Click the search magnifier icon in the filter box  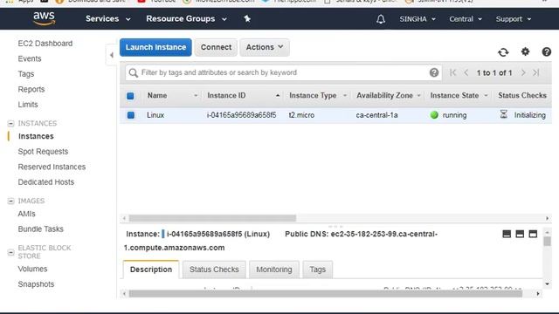(x=134, y=72)
